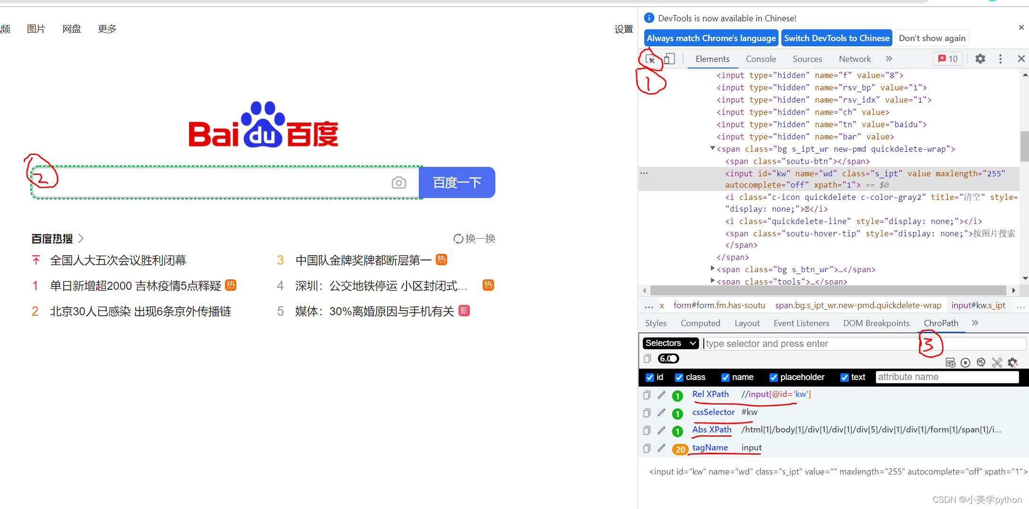The height and width of the screenshot is (509, 1029).
Task: Open the Layout sidebar tab
Action: 747,323
